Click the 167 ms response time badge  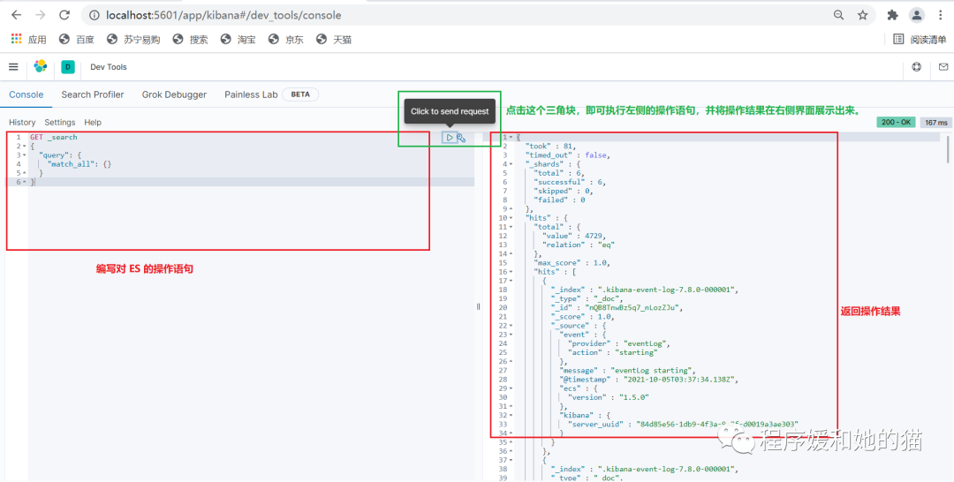[x=935, y=122]
